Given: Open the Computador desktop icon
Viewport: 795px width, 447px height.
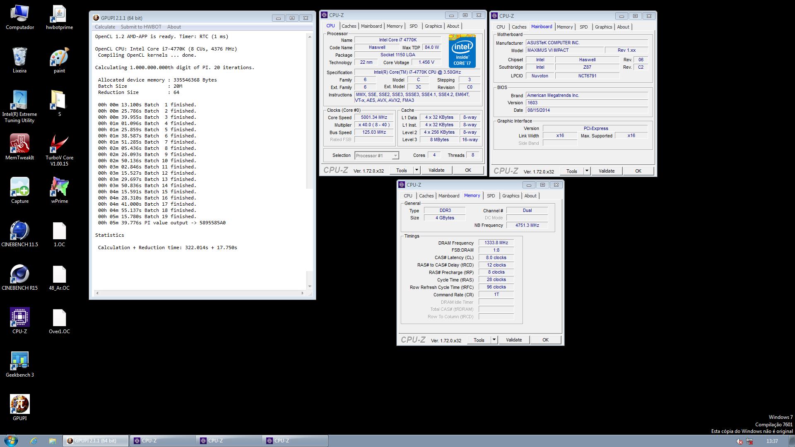Looking at the screenshot, I should (19, 18).
